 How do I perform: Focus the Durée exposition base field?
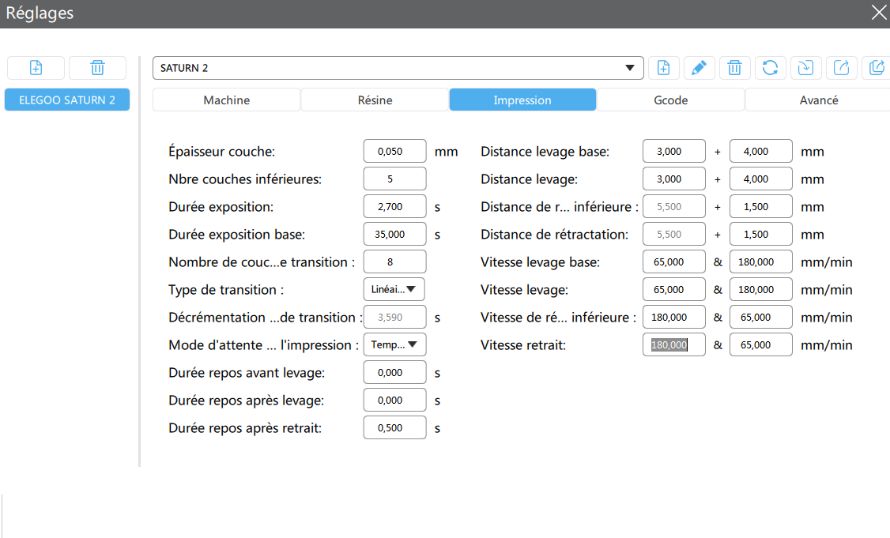(x=394, y=234)
